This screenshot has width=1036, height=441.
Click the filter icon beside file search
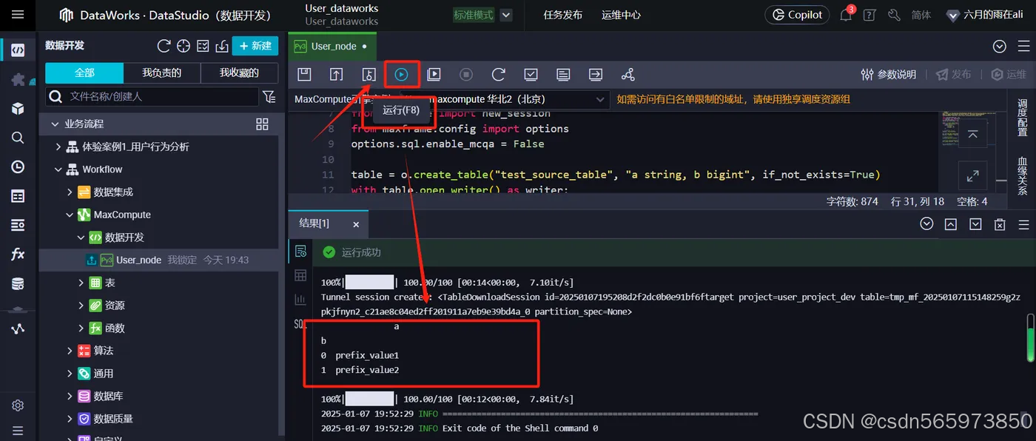coord(269,96)
